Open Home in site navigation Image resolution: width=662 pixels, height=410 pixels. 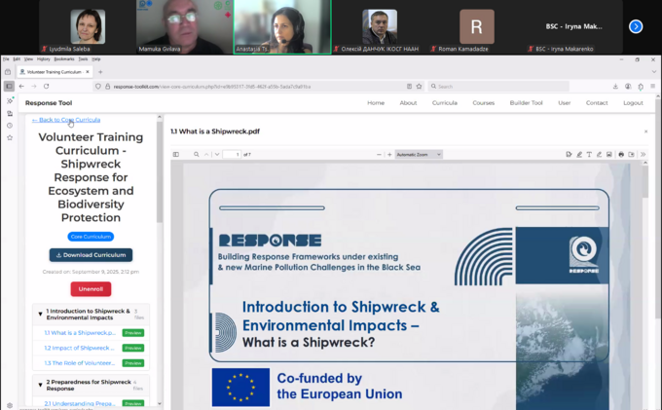(x=376, y=103)
